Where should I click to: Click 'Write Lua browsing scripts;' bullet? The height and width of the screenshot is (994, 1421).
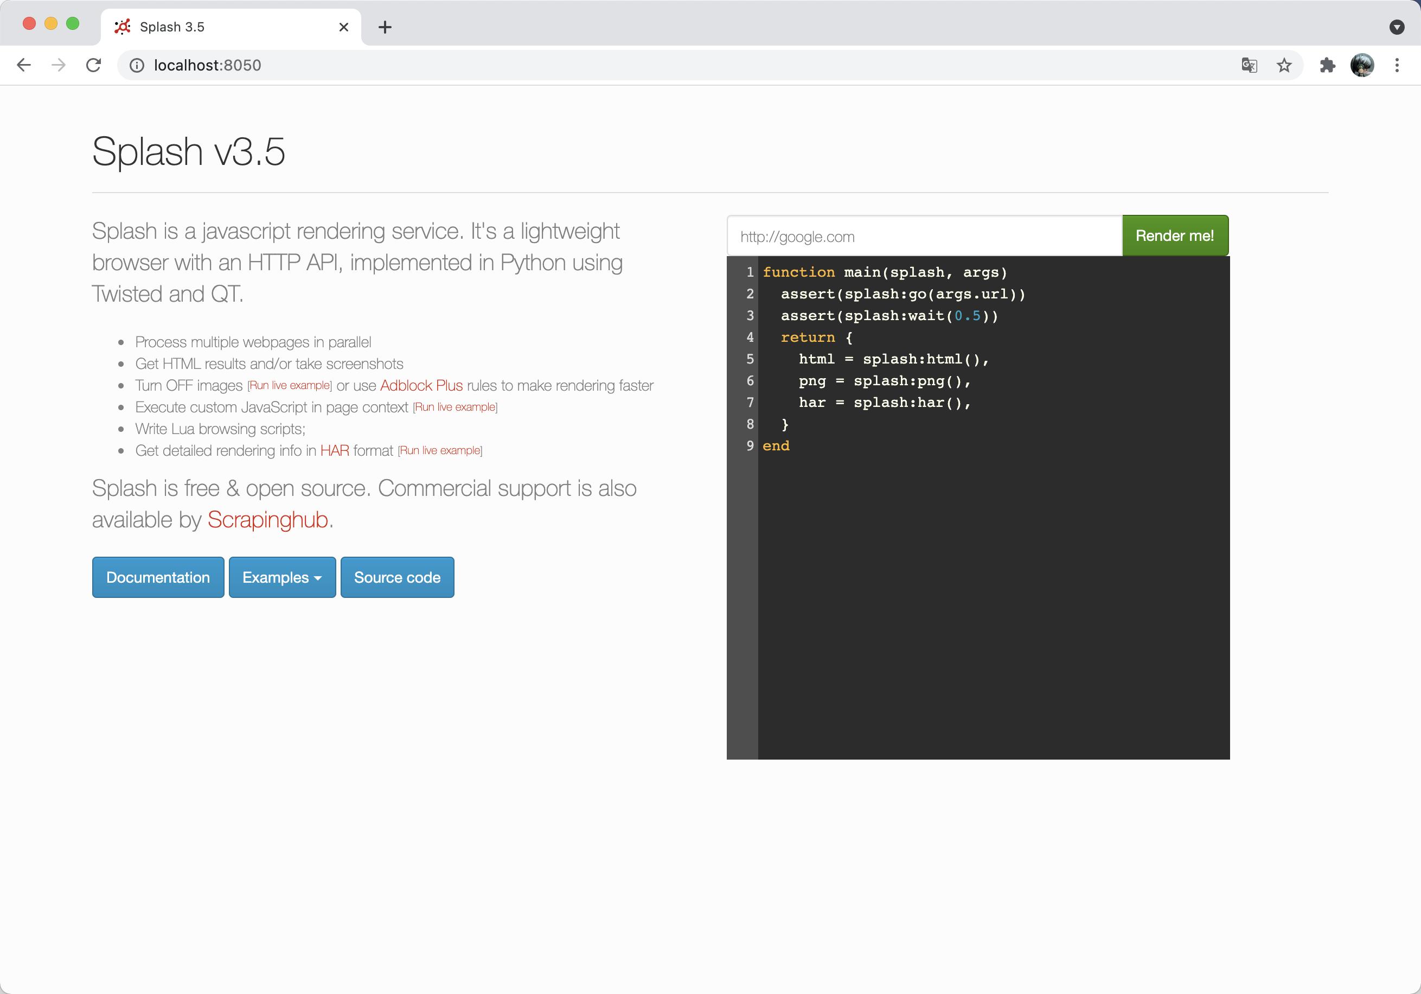click(220, 429)
